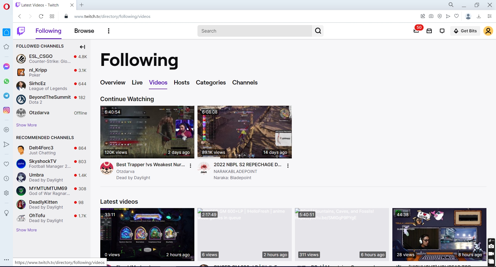Screen dimensions: 496x267
Task: Open Prime Gaming loot via the crown icon
Action: click(416, 31)
